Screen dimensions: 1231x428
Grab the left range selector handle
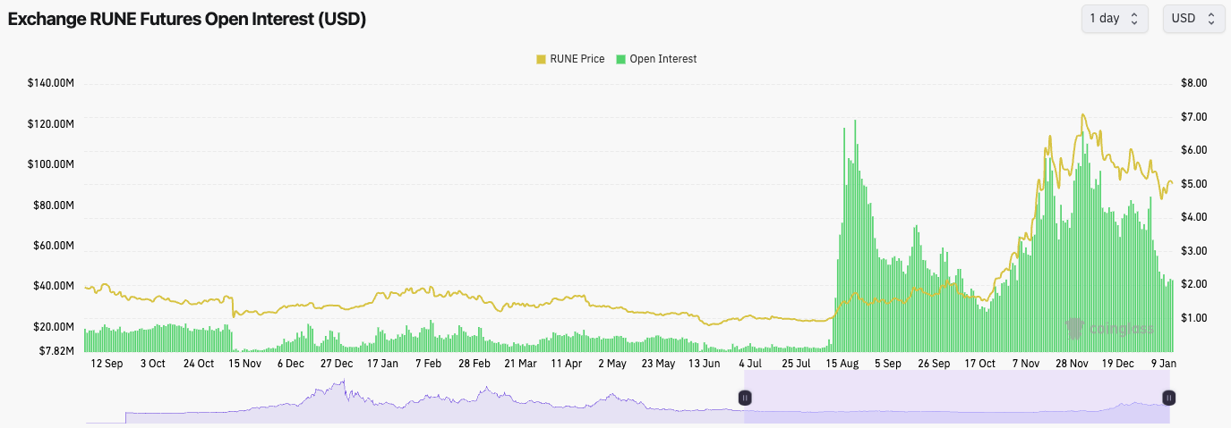point(745,397)
